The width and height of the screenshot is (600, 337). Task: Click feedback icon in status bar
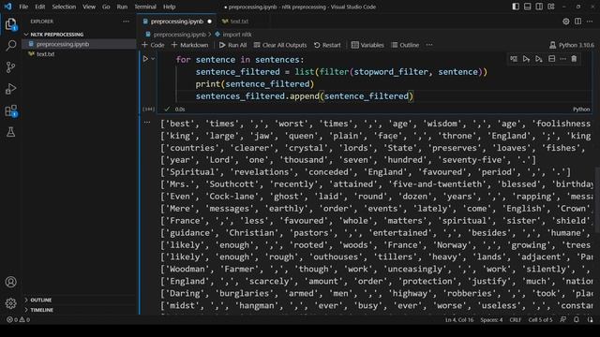(562, 320)
